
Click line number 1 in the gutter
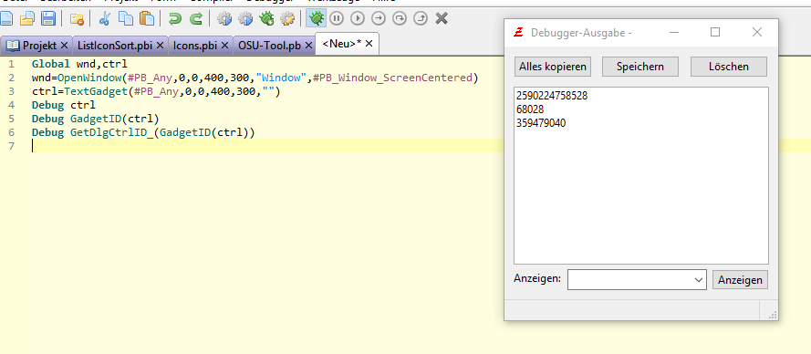pos(11,65)
